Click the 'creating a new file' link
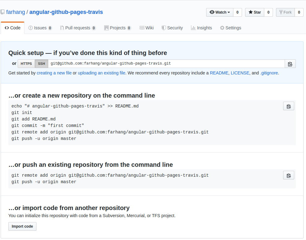Viewport: 306px width, 240px height. coord(54,73)
